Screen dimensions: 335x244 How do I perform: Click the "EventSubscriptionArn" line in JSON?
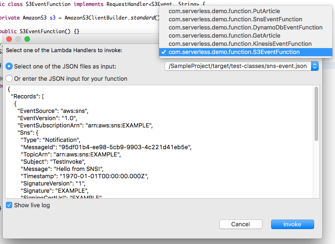85,126
